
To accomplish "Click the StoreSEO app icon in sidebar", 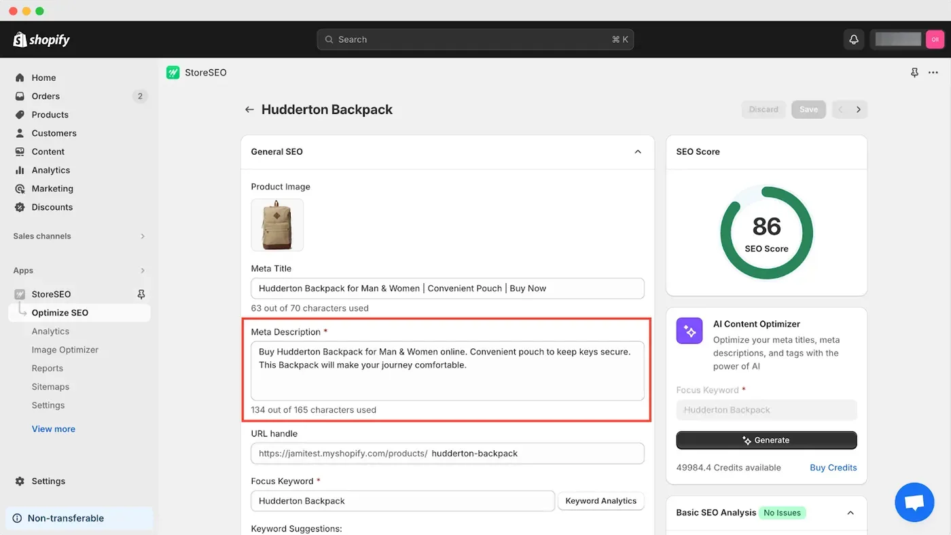I will 20,294.
